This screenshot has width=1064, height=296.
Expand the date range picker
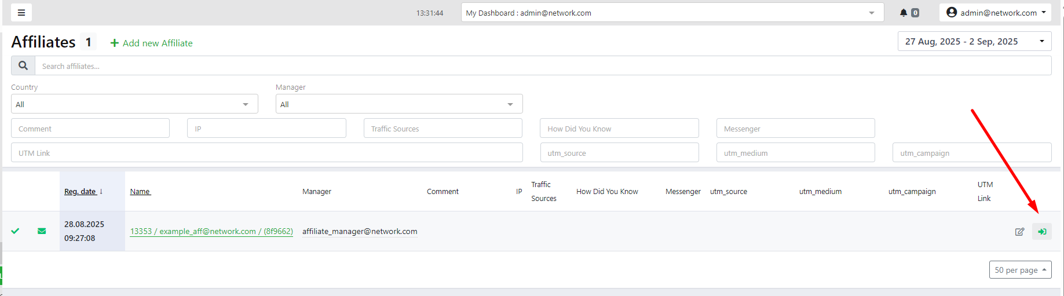974,42
